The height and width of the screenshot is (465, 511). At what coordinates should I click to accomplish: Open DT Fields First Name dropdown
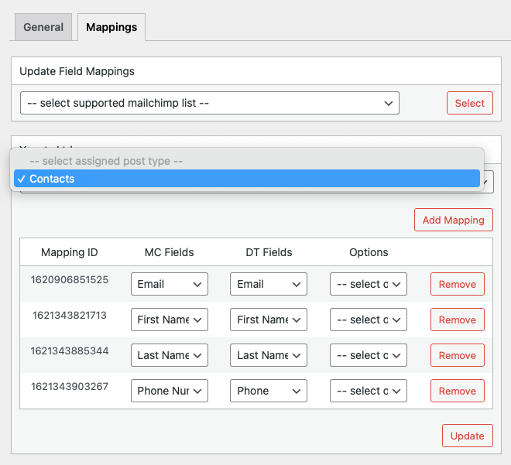pyautogui.click(x=269, y=320)
